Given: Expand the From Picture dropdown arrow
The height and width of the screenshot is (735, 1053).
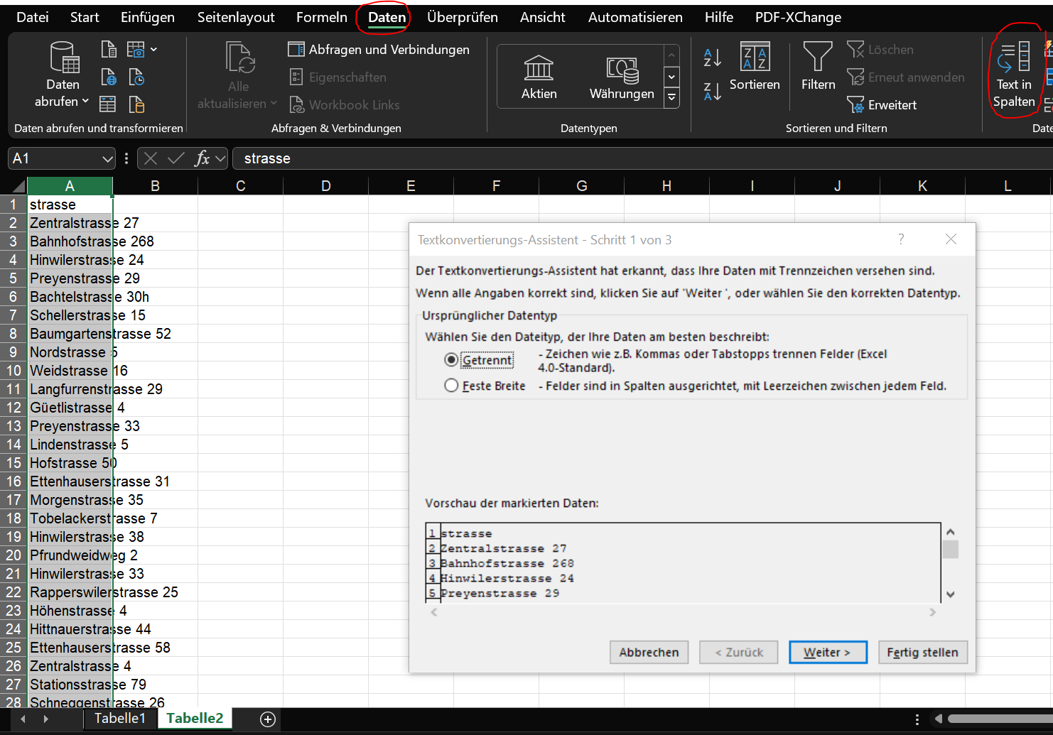Looking at the screenshot, I should coord(154,49).
